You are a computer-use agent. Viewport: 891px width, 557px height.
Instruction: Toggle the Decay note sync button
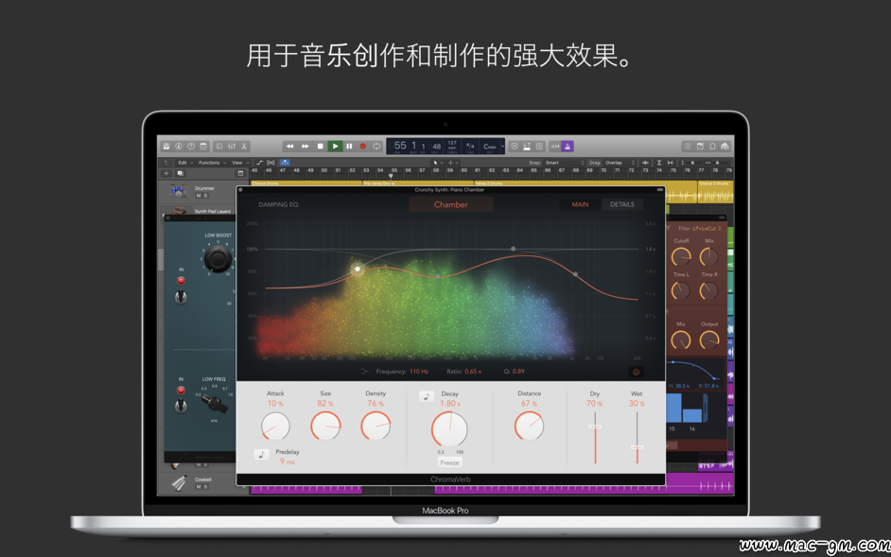coord(427,396)
